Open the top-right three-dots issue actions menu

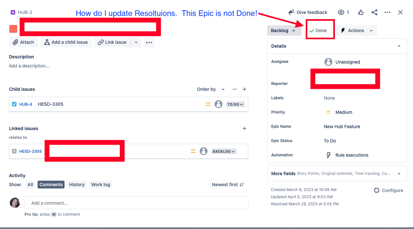(387, 12)
